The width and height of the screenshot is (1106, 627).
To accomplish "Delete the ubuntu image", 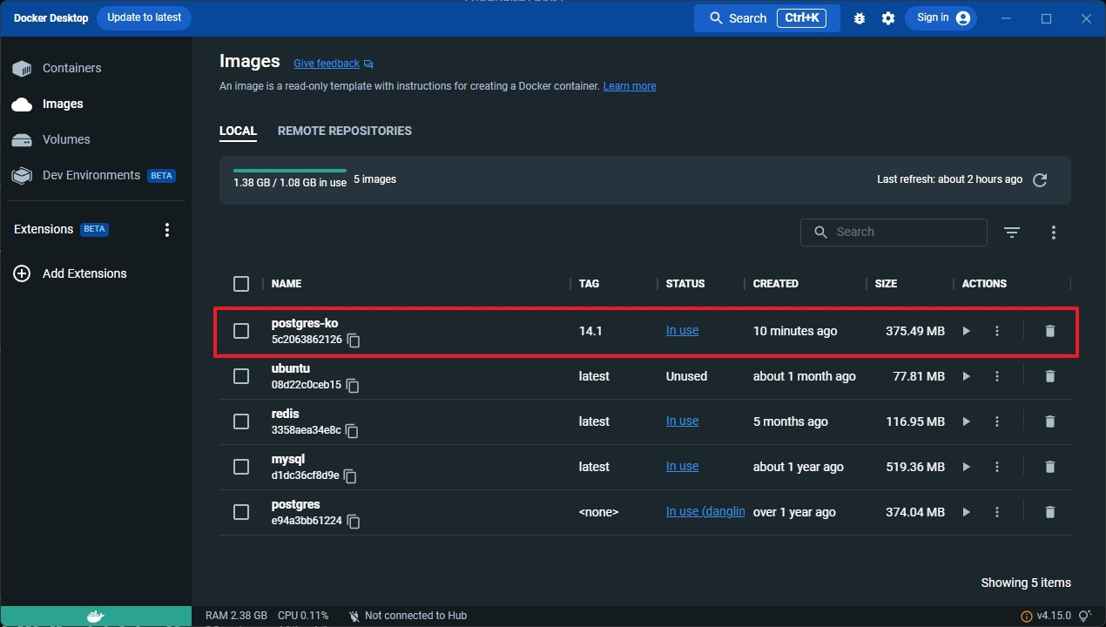I will point(1049,376).
